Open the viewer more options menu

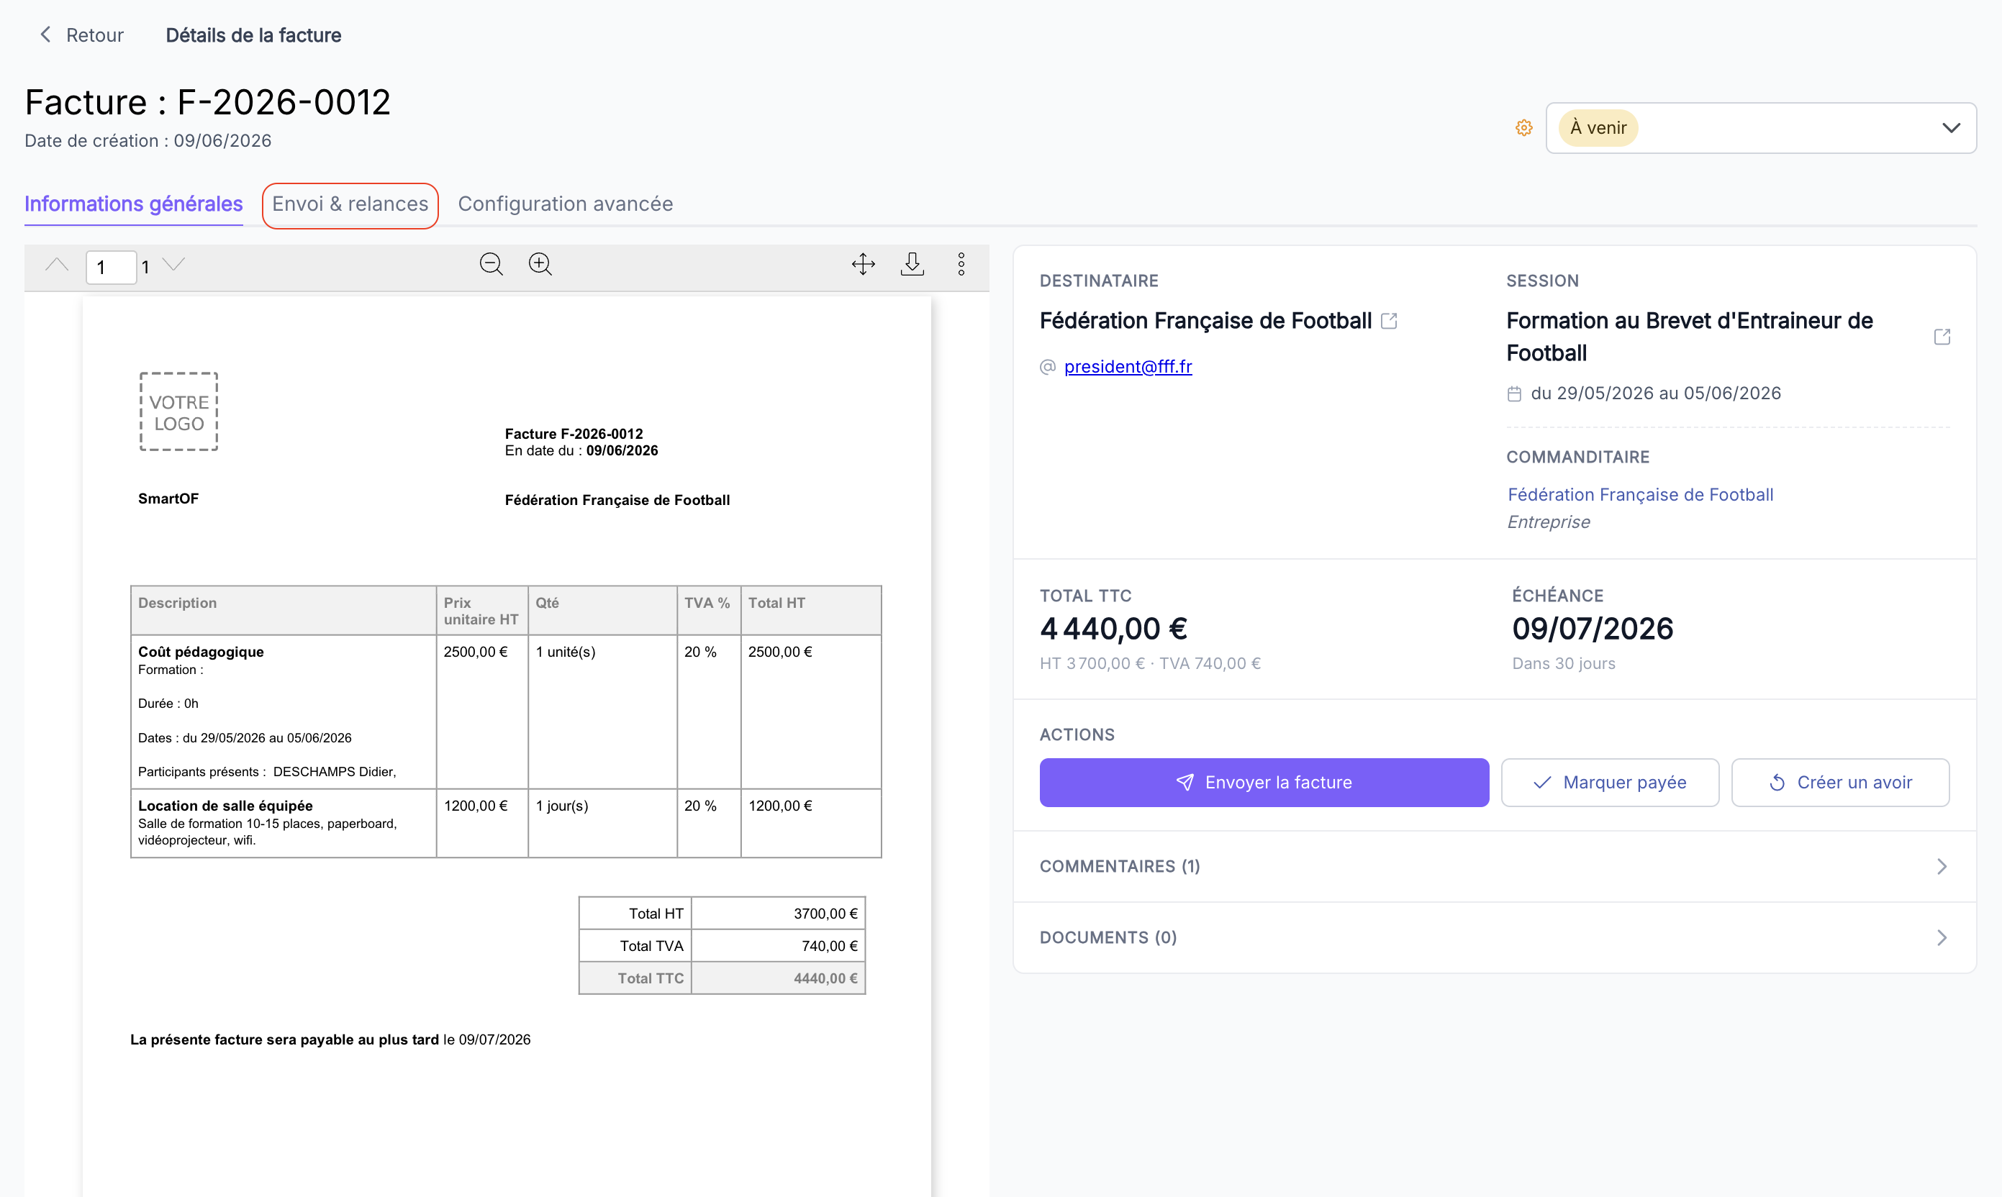tap(961, 264)
